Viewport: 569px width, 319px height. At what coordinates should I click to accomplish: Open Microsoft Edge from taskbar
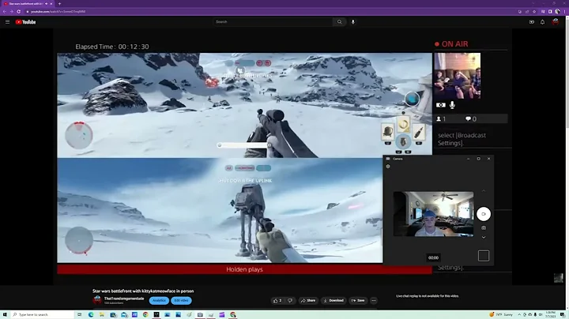[91, 314]
